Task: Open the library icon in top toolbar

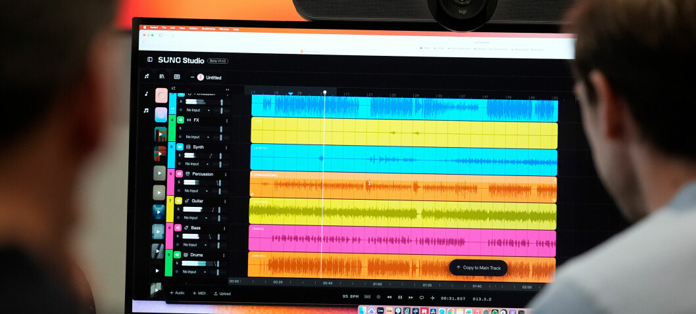Action: click(x=162, y=76)
